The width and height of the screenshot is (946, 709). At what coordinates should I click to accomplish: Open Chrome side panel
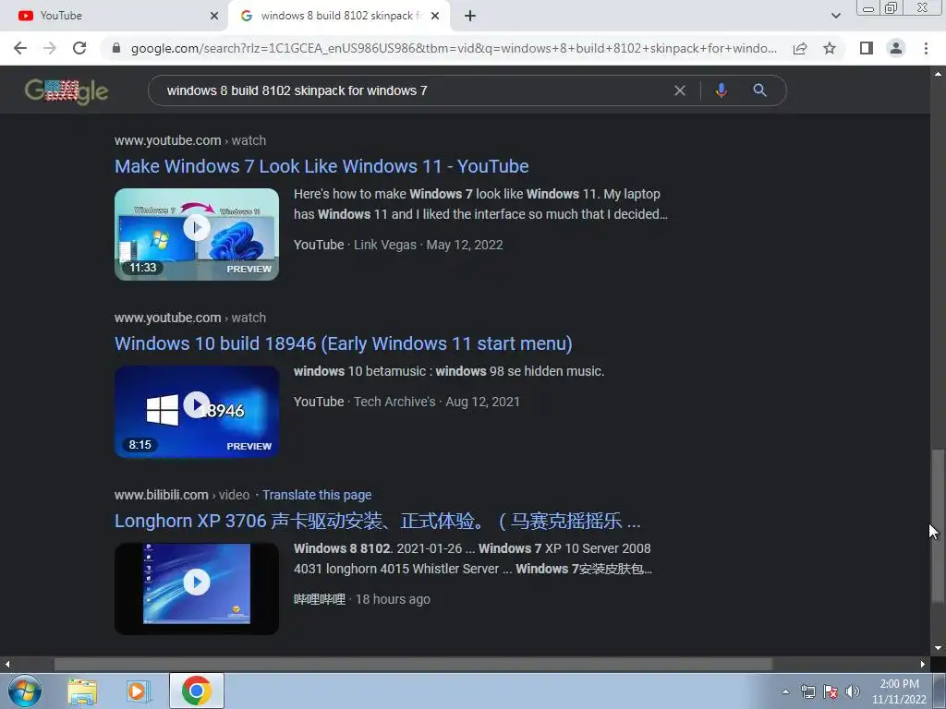pyautogui.click(x=867, y=48)
